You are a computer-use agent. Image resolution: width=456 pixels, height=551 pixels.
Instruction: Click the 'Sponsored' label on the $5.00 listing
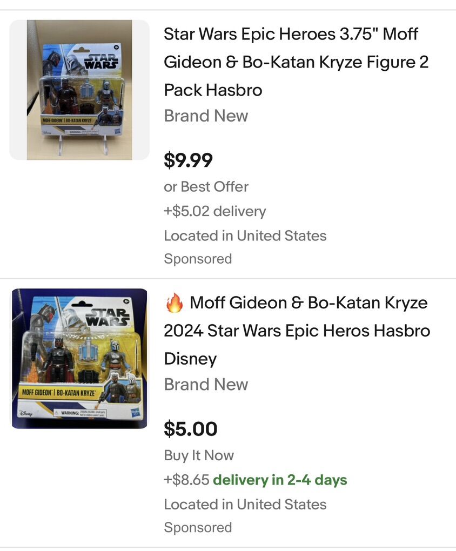point(198,528)
